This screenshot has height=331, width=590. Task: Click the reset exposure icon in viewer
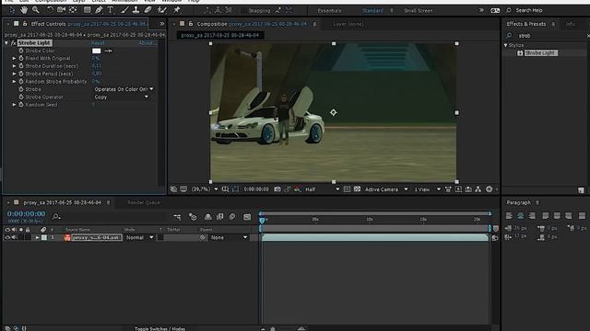489,189
